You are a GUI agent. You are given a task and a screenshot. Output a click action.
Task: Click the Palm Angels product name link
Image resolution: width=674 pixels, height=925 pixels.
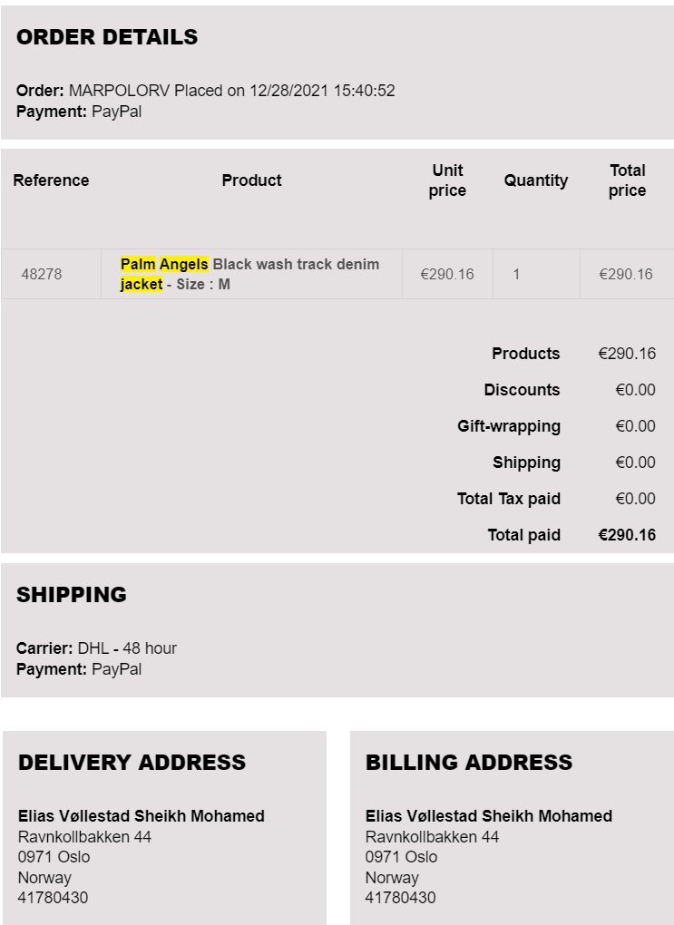(249, 274)
